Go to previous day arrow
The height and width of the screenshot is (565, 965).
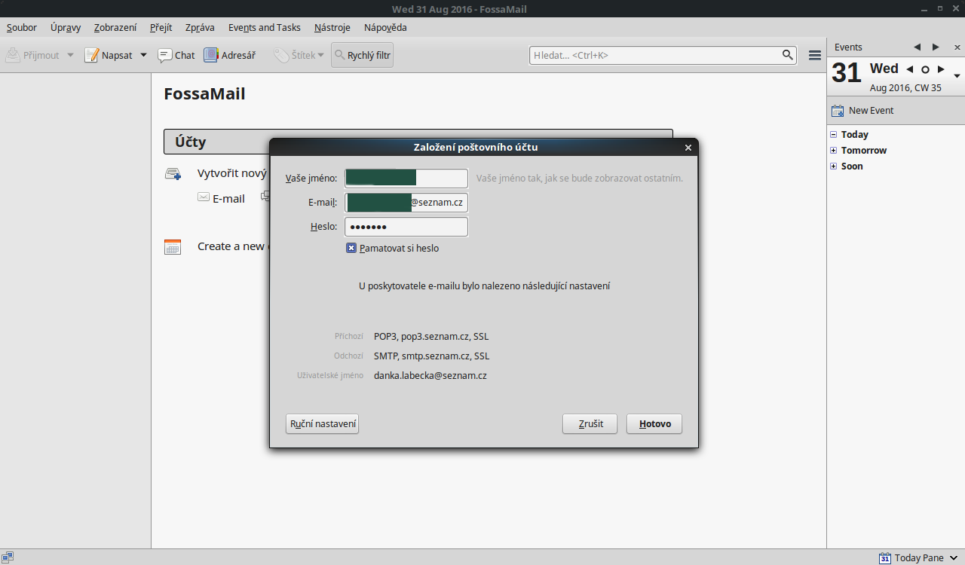(909, 69)
